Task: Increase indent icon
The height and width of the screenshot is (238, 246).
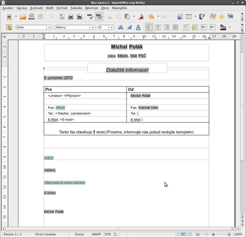Action: click(x=212, y=27)
